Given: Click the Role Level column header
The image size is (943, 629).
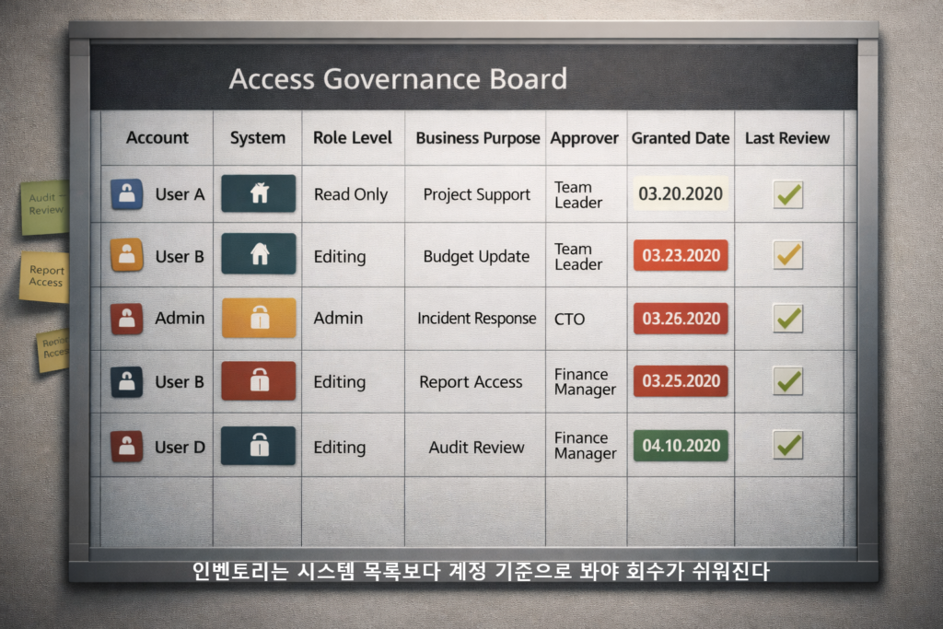Looking at the screenshot, I should coord(353,138).
